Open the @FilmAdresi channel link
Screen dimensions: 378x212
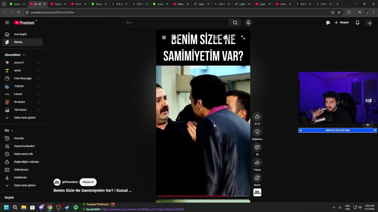pyautogui.click(x=70, y=182)
